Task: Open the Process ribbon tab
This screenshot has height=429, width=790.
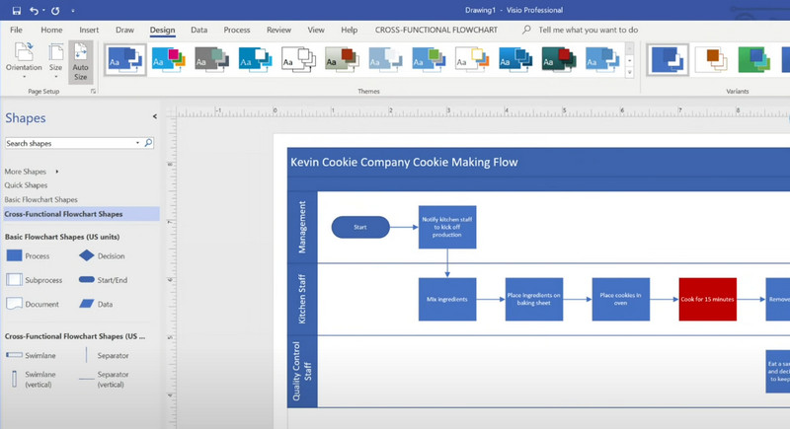Action: click(237, 30)
